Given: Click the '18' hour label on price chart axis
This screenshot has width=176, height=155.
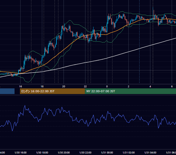Looking at the screenshot, I should 42,87.
